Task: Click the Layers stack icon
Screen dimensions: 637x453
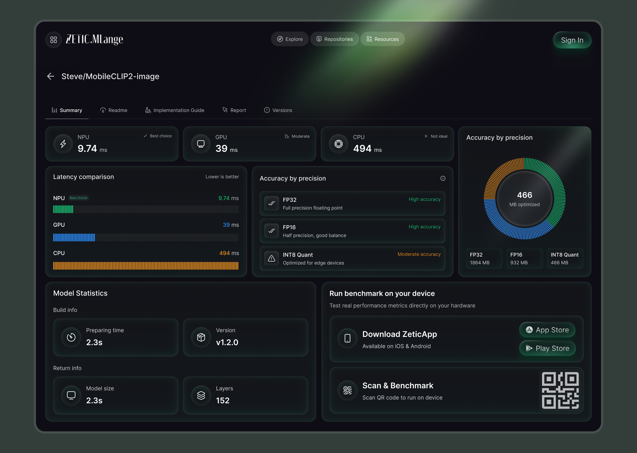Action: pyautogui.click(x=201, y=395)
